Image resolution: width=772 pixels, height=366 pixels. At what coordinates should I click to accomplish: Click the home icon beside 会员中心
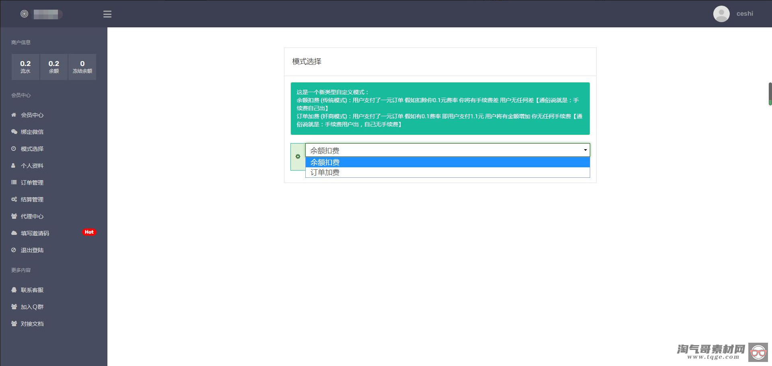pyautogui.click(x=14, y=115)
